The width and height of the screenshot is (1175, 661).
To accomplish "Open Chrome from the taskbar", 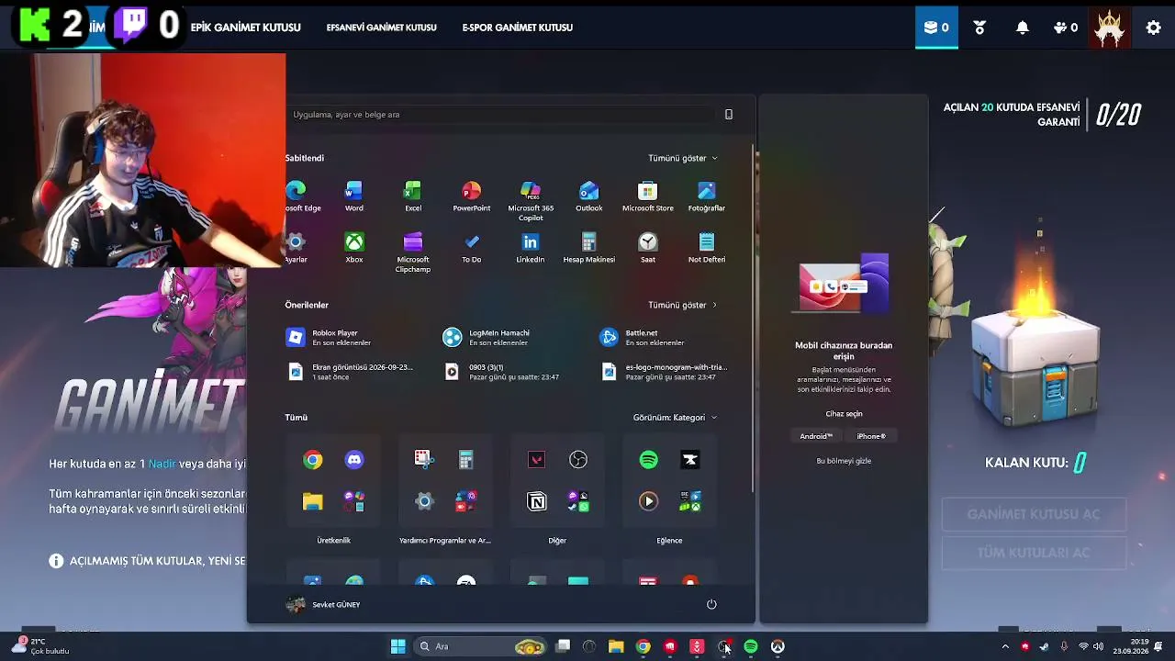I will [x=643, y=646].
